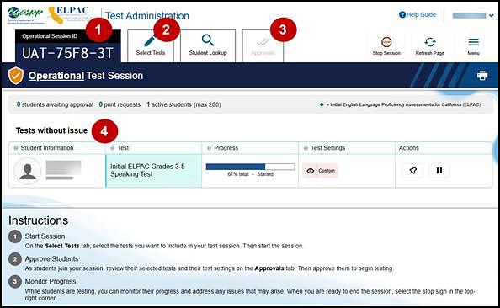Click the Operational link in banner title
Image resolution: width=500 pixels, height=308 pixels.
(x=56, y=76)
